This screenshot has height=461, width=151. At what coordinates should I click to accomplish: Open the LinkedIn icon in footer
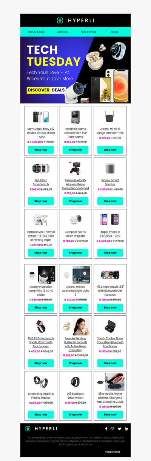(126, 429)
